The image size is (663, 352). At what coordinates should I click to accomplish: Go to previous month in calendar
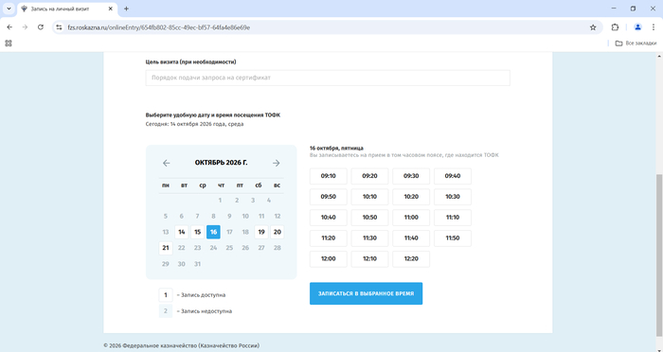tap(166, 163)
